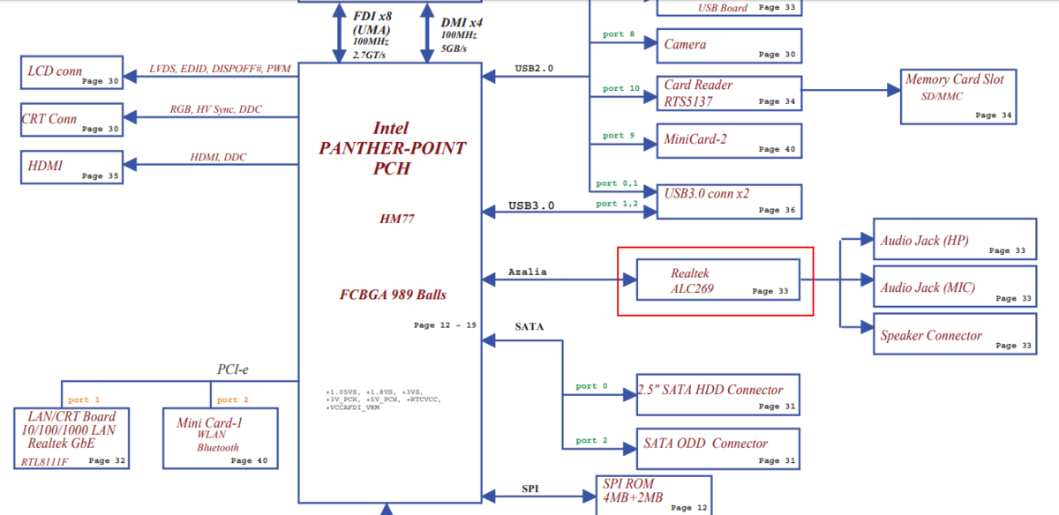This screenshot has width=1059, height=515.
Task: Select the orange PCI-e "port 1" label
Action: click(x=84, y=400)
